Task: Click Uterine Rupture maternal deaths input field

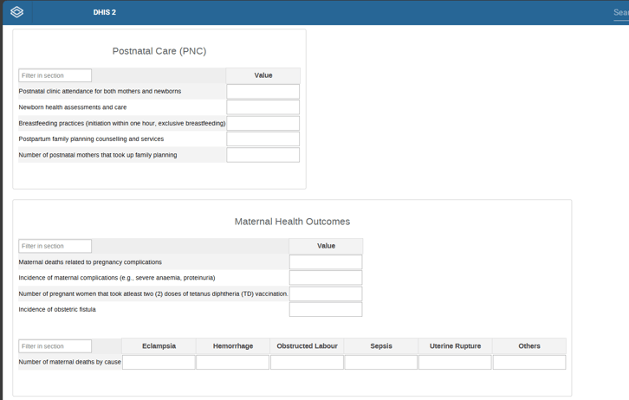Action: pyautogui.click(x=455, y=363)
